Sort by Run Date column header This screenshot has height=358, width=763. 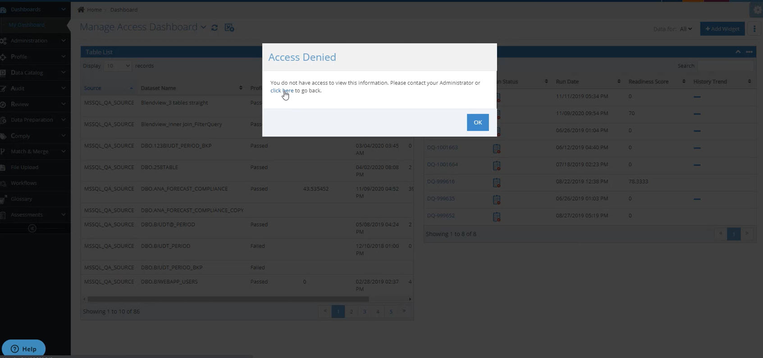(588, 82)
